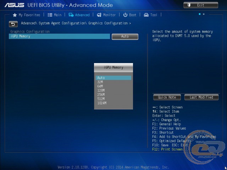Viewport: 227px width, 170px height.
Task: Click the Enter: Select hint
Action: (x=164, y=116)
